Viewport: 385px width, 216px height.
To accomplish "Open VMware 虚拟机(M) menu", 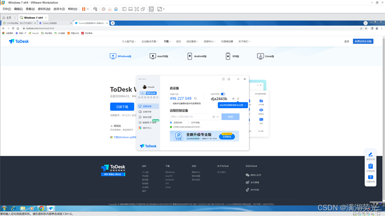I will 44,9.
